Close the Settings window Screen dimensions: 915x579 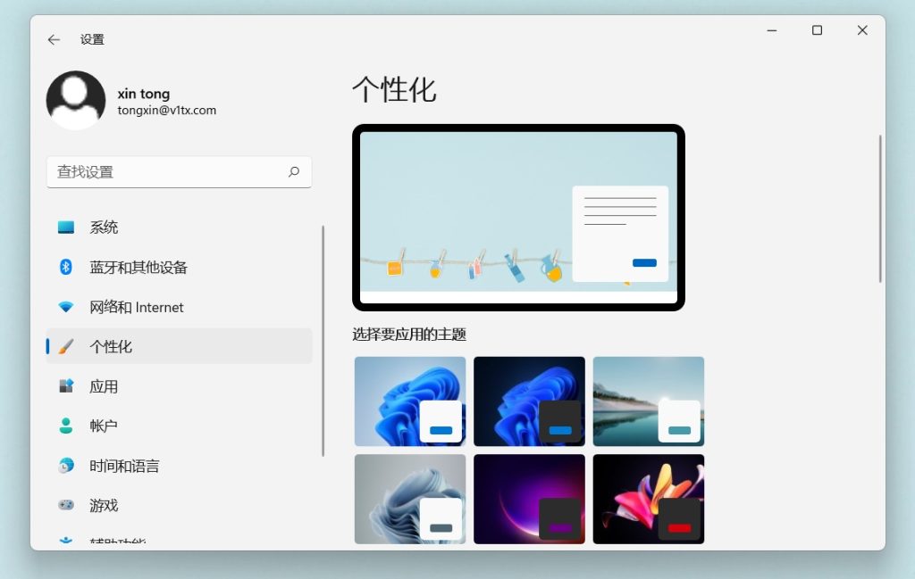(862, 30)
